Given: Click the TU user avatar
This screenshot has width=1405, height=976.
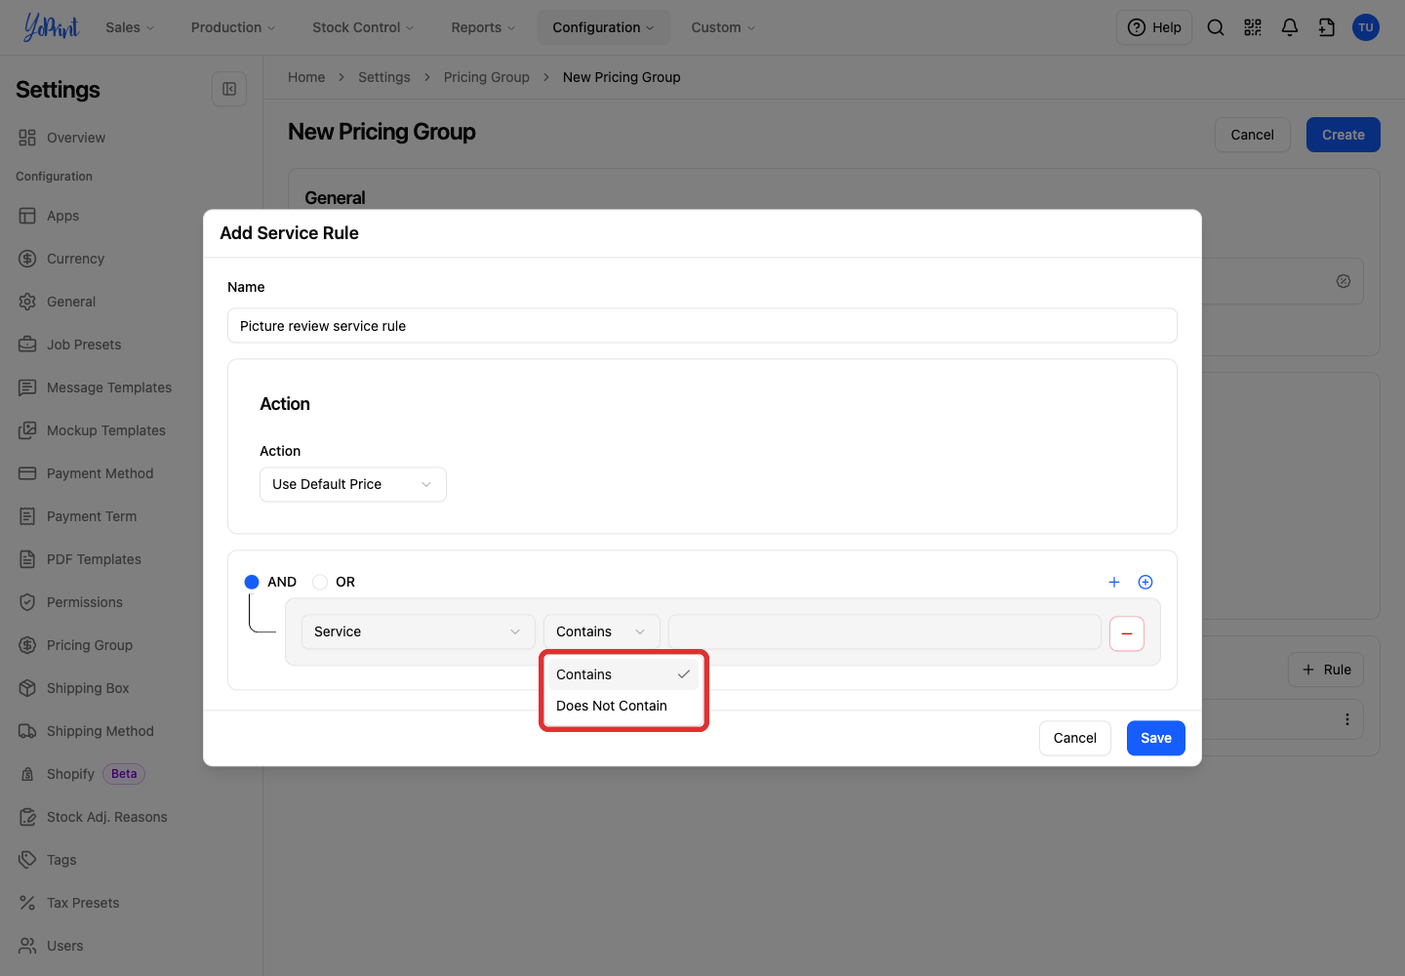Looking at the screenshot, I should coord(1366,27).
